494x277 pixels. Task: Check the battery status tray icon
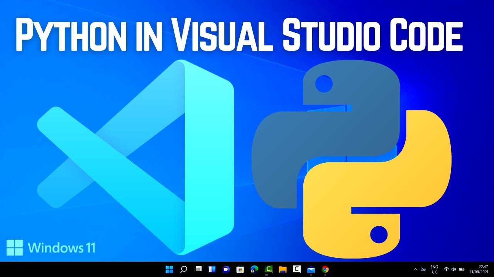(x=462, y=269)
